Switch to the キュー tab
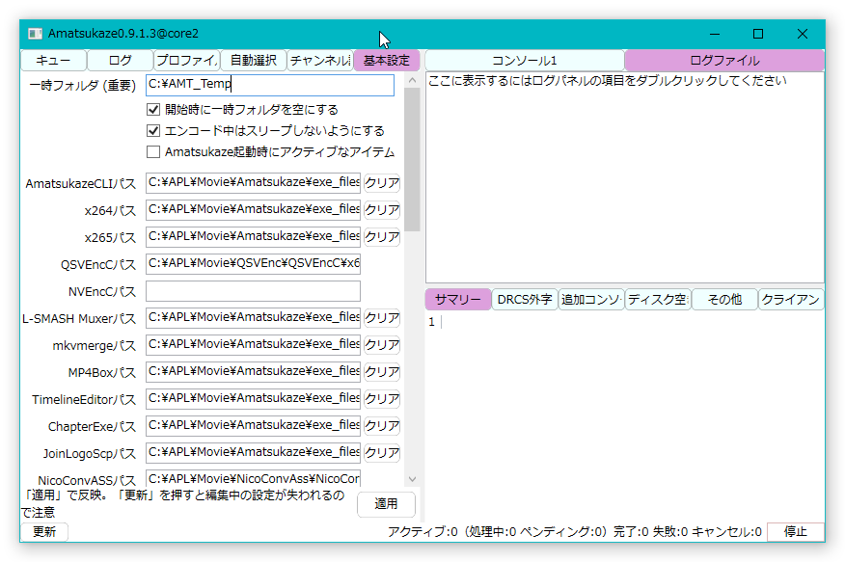 (53, 61)
